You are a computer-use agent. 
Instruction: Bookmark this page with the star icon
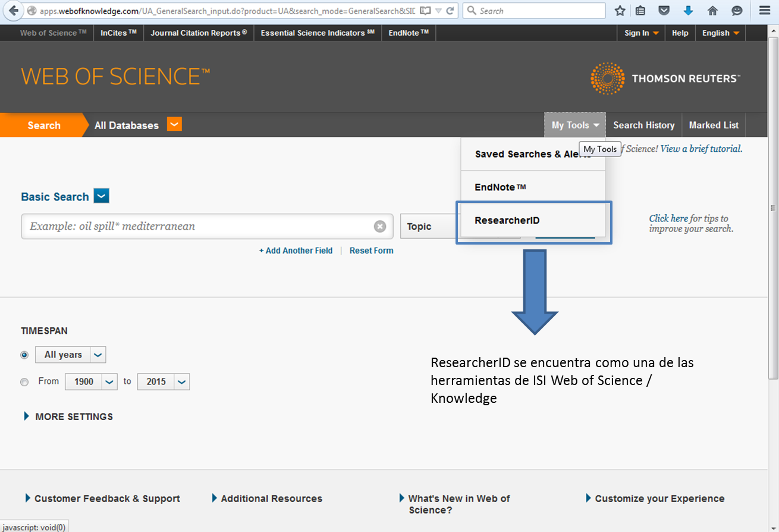(x=620, y=11)
